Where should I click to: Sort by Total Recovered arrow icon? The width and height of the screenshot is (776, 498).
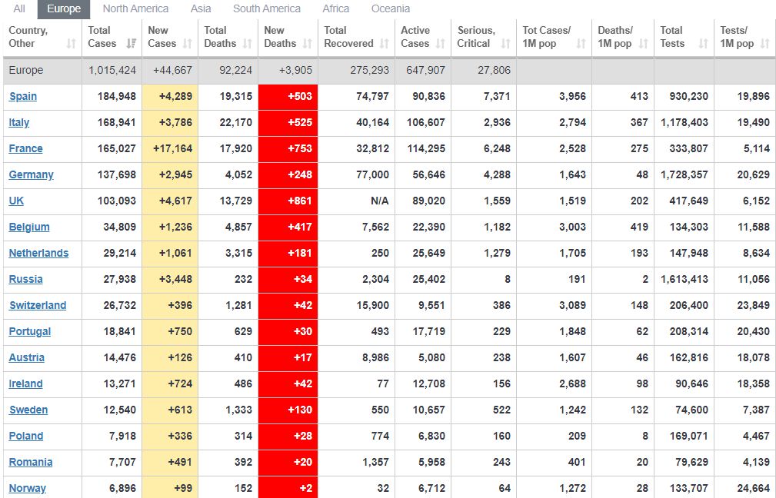pos(385,44)
